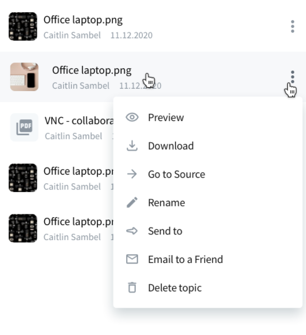The width and height of the screenshot is (306, 335).
Task: Click the pencil icon beside Rename
Action: 132,202
